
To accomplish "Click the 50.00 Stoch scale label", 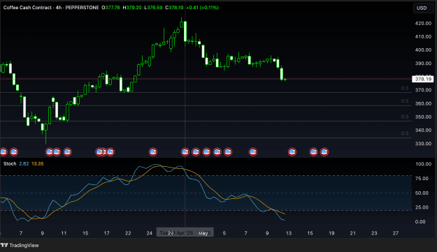I will tap(422, 193).
